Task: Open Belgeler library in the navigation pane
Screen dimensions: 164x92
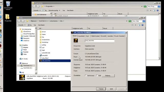Action: pos(25,47)
